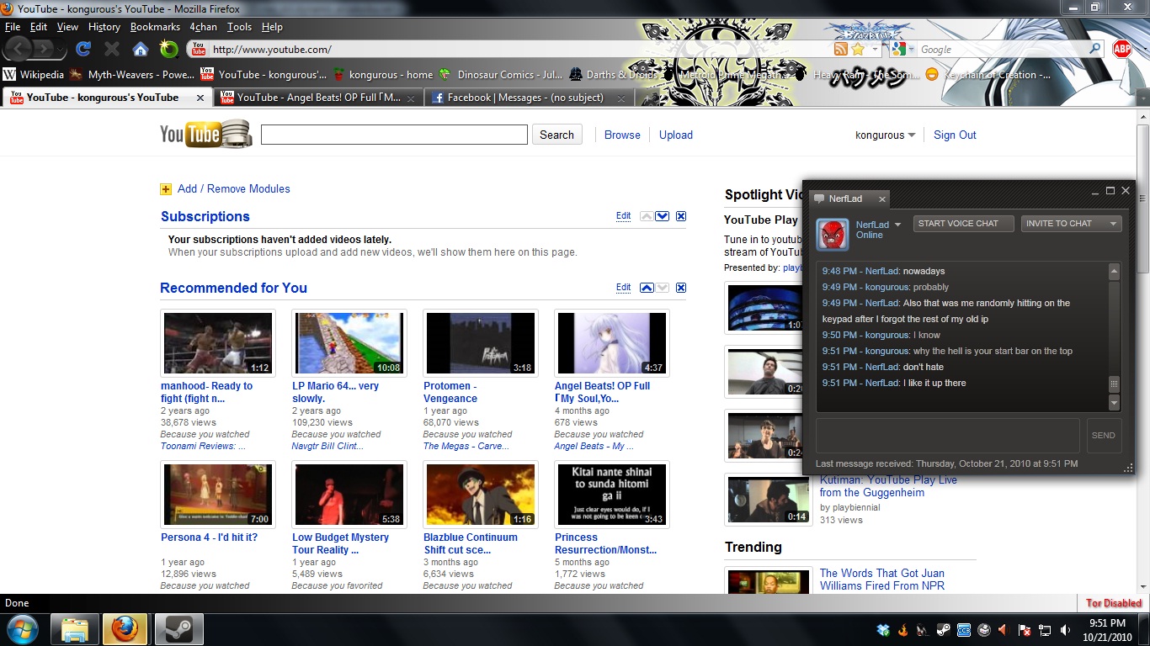
Task: Click START VOICE CHAT button
Action: (x=963, y=224)
